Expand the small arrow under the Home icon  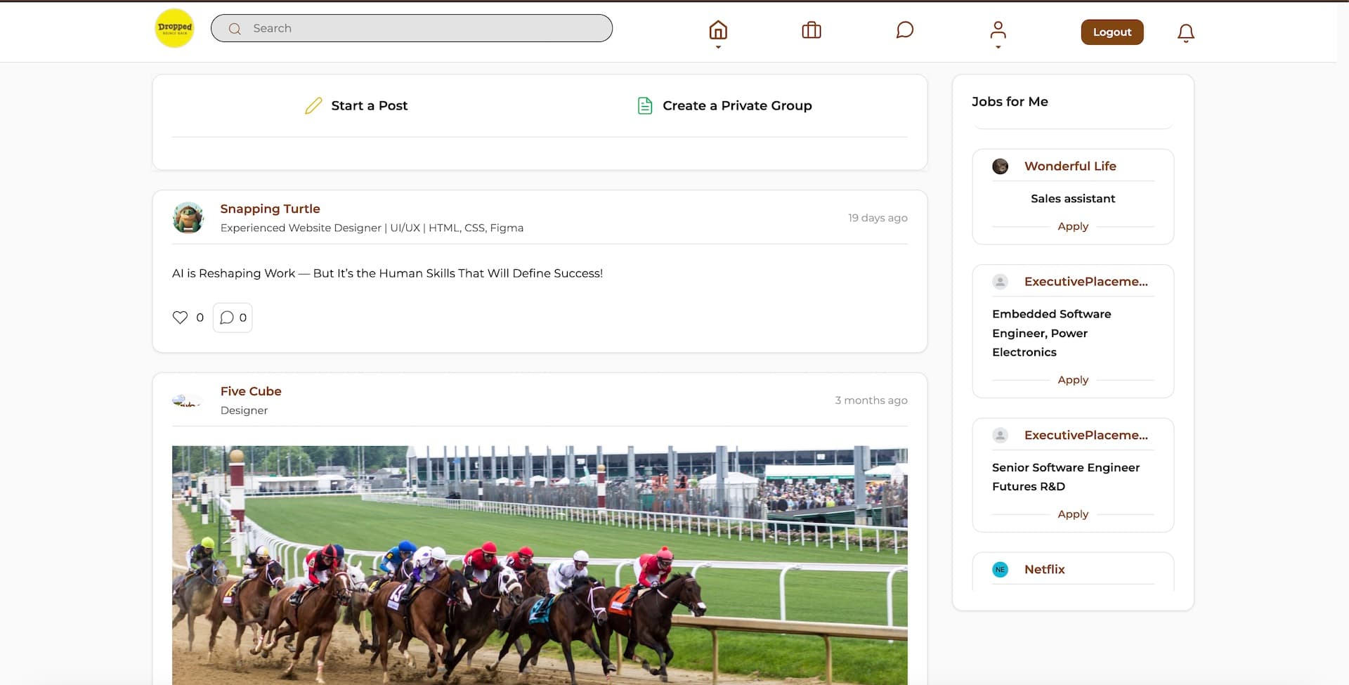click(717, 47)
